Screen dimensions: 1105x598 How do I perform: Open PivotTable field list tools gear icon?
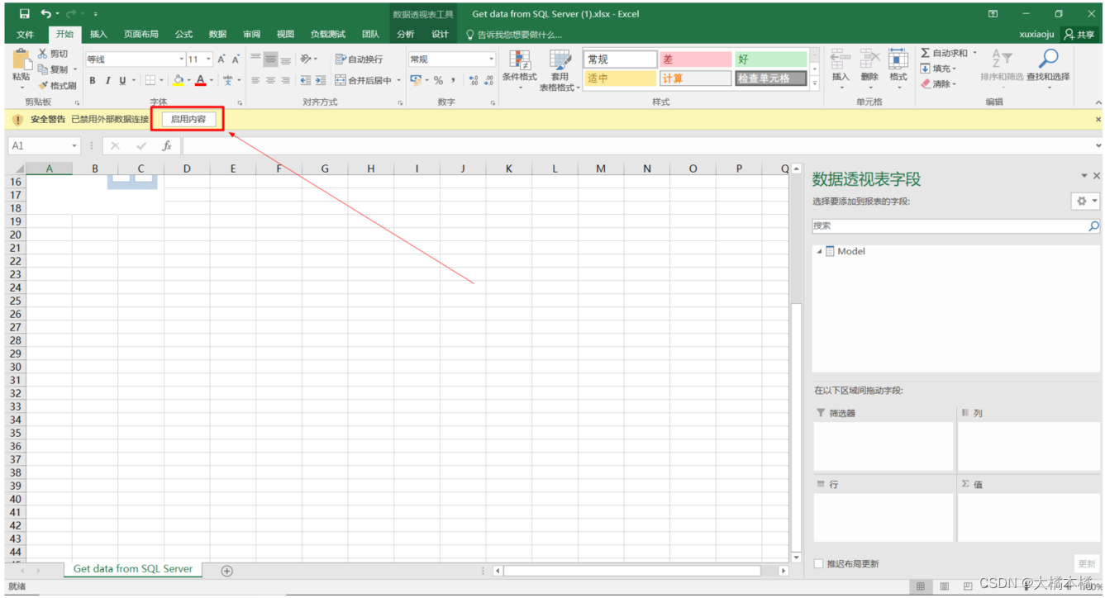coord(1081,201)
